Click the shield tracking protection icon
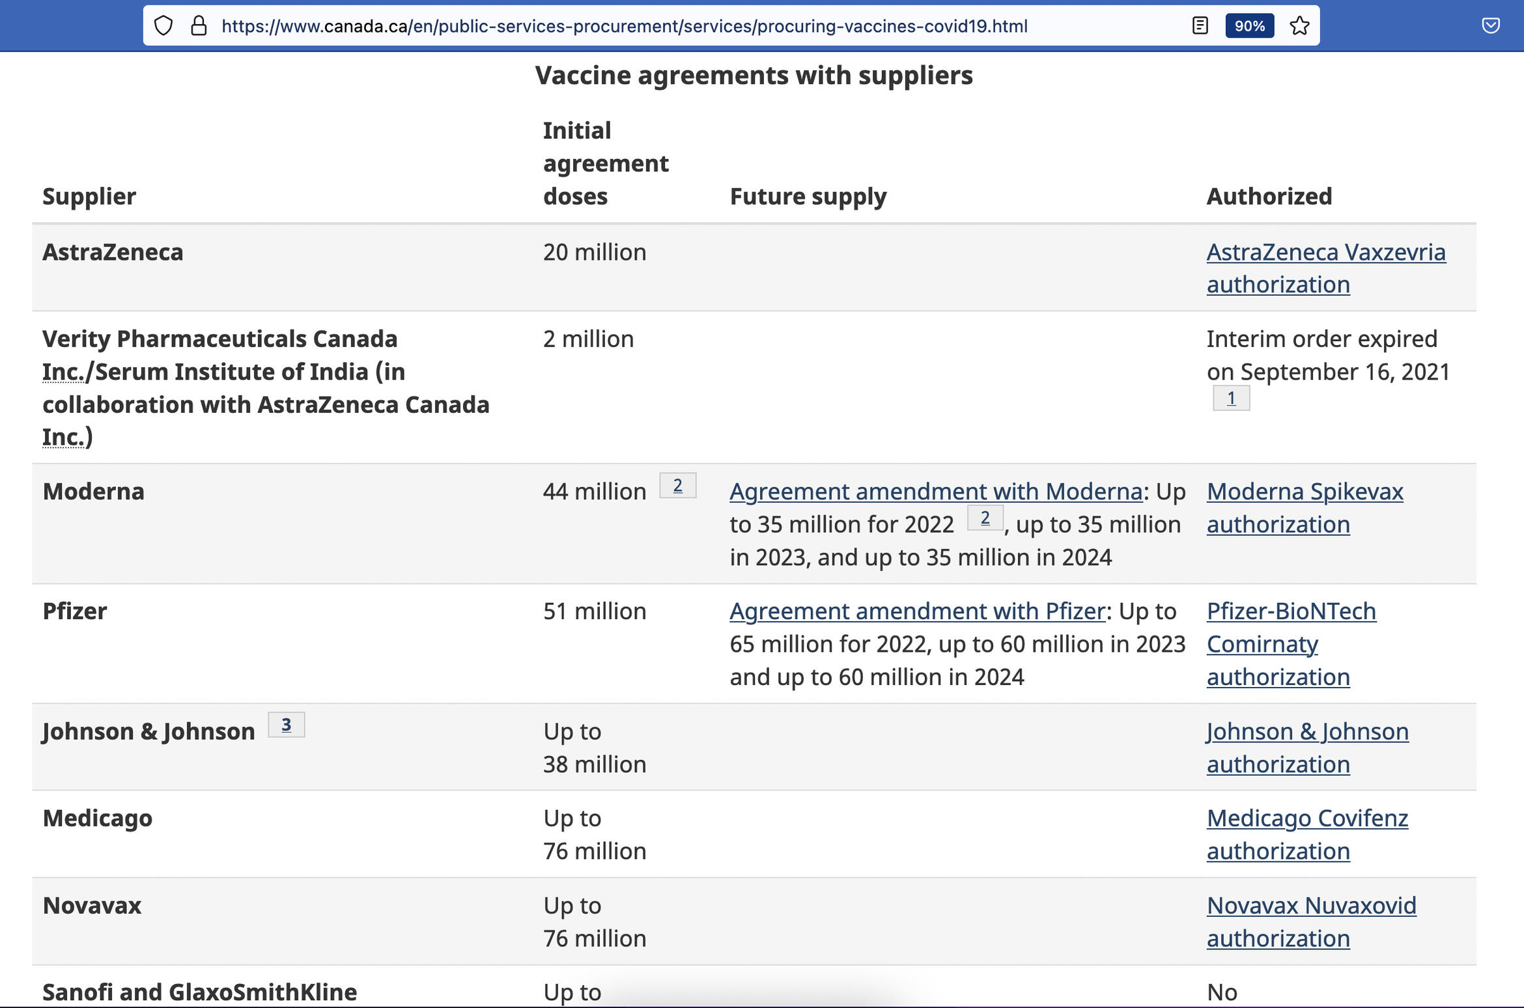1524x1008 pixels. click(163, 26)
